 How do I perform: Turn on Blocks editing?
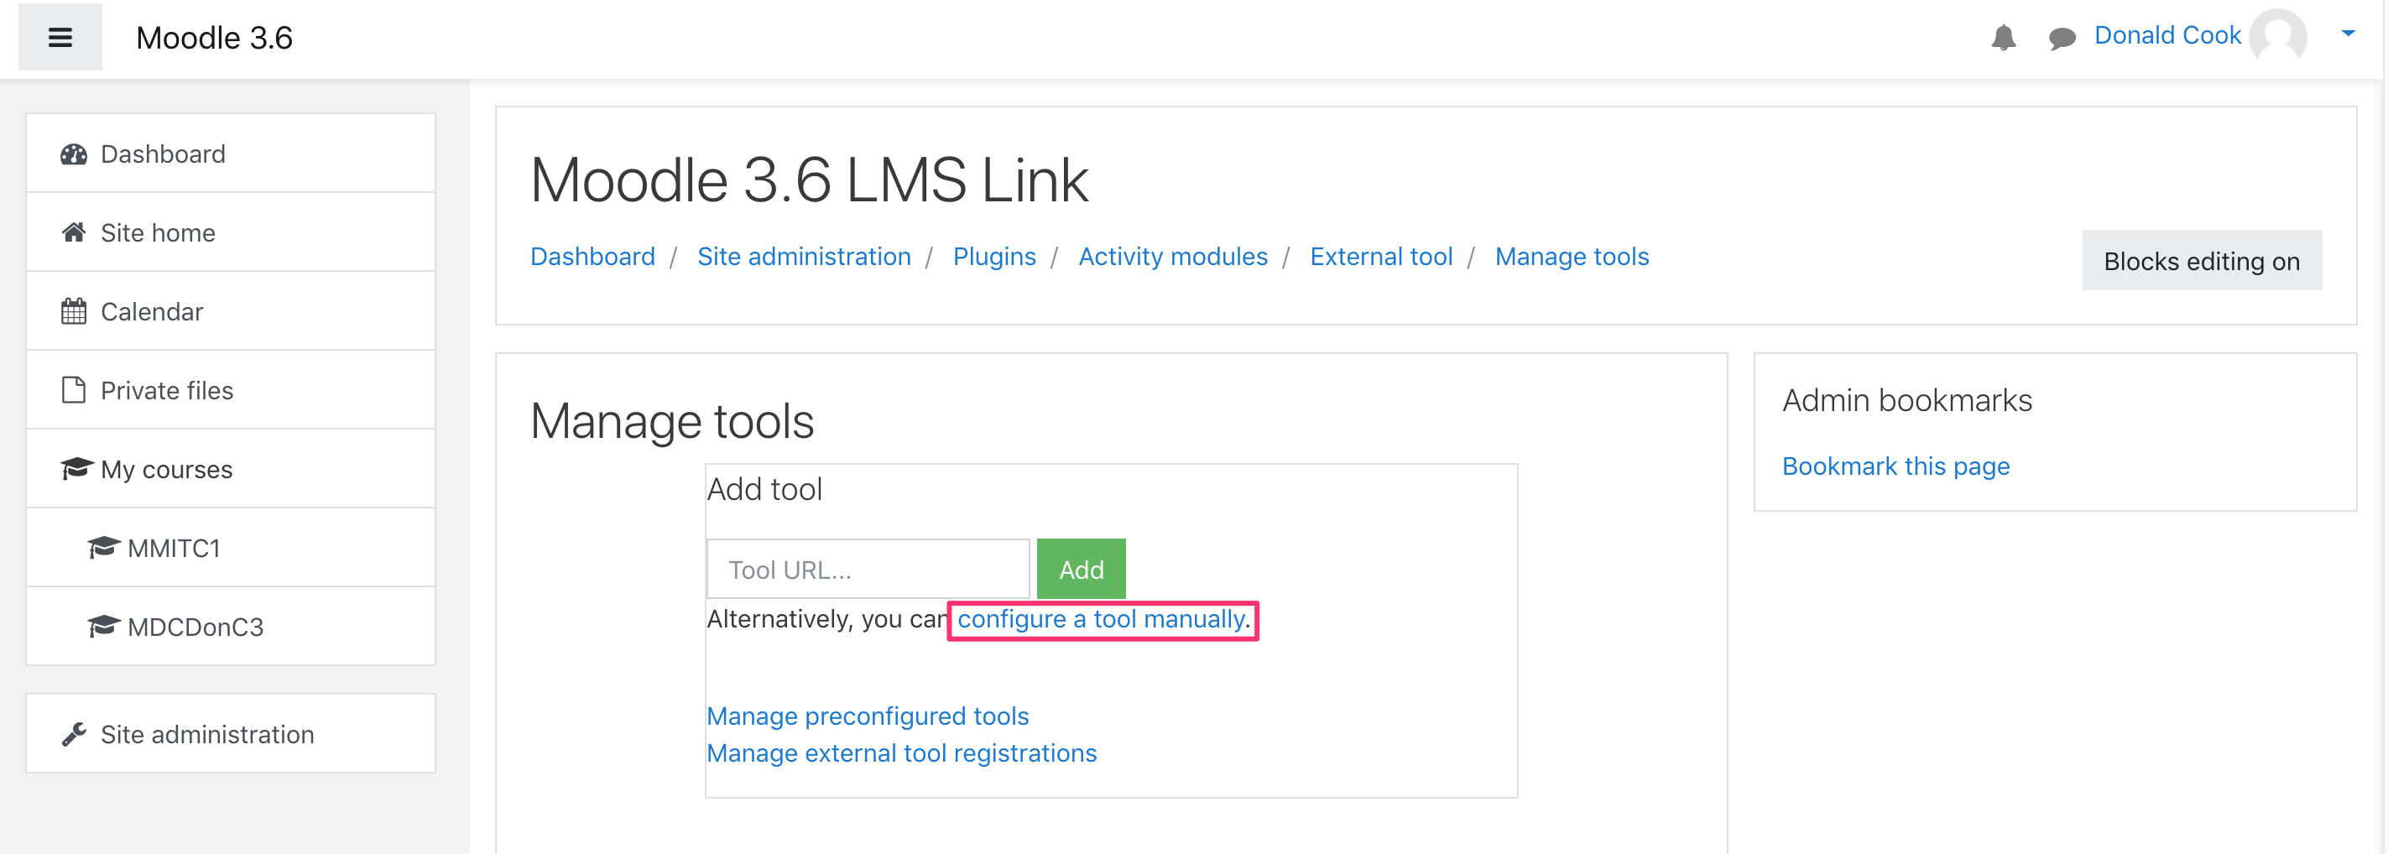(x=2203, y=261)
